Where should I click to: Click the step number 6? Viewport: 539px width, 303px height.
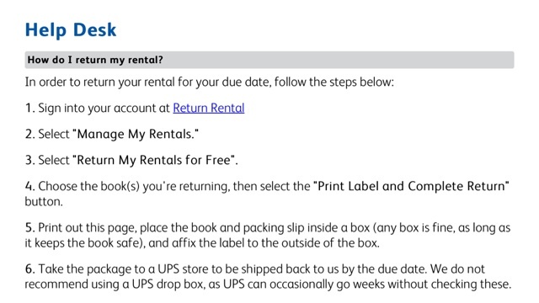[29, 269]
